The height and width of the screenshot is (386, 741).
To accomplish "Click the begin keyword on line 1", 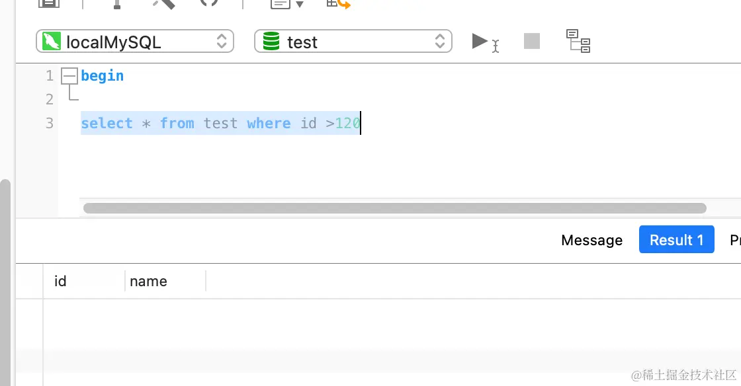I will [x=102, y=75].
